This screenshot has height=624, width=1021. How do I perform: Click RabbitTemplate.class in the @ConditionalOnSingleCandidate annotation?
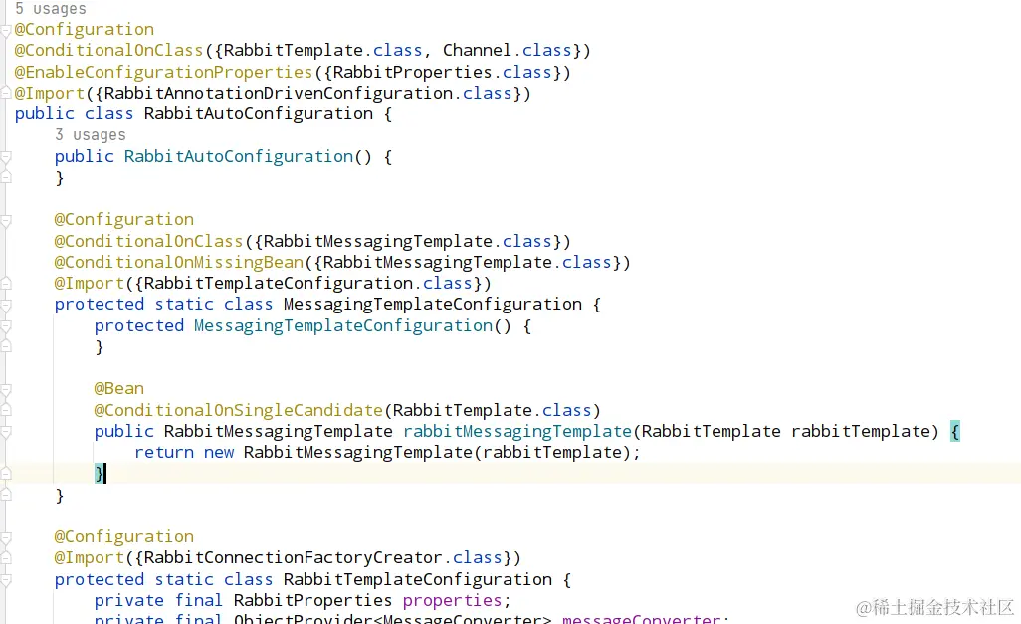click(x=492, y=410)
